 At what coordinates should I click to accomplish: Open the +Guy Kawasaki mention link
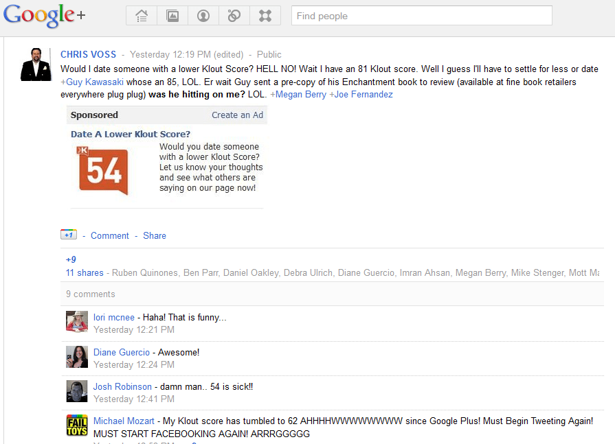tap(92, 82)
